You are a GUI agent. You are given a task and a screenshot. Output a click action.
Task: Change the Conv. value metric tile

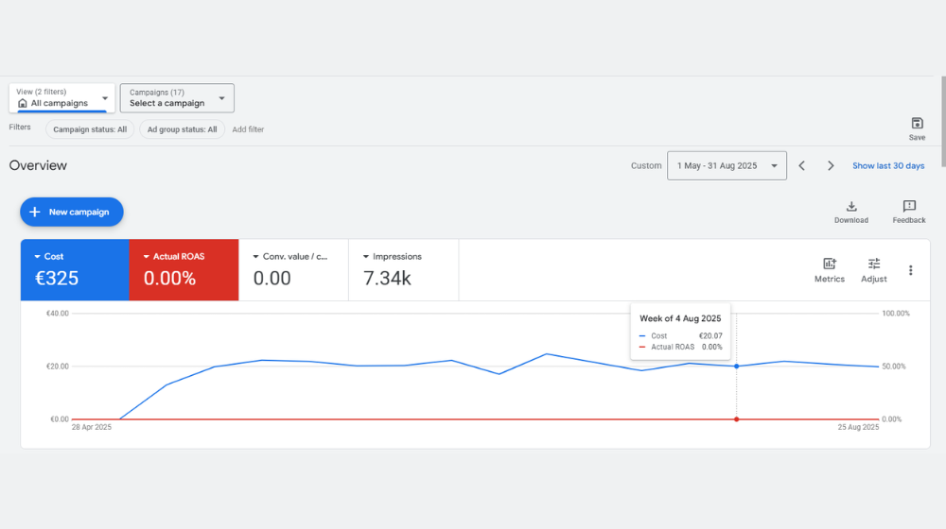click(293, 270)
